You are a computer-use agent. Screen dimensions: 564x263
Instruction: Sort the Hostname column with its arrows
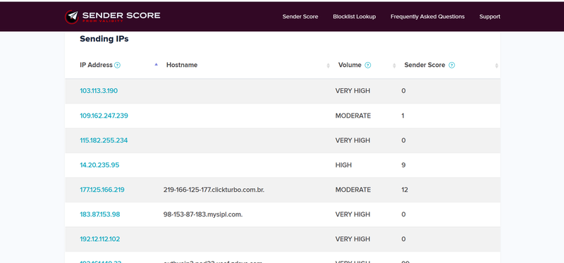tap(328, 66)
